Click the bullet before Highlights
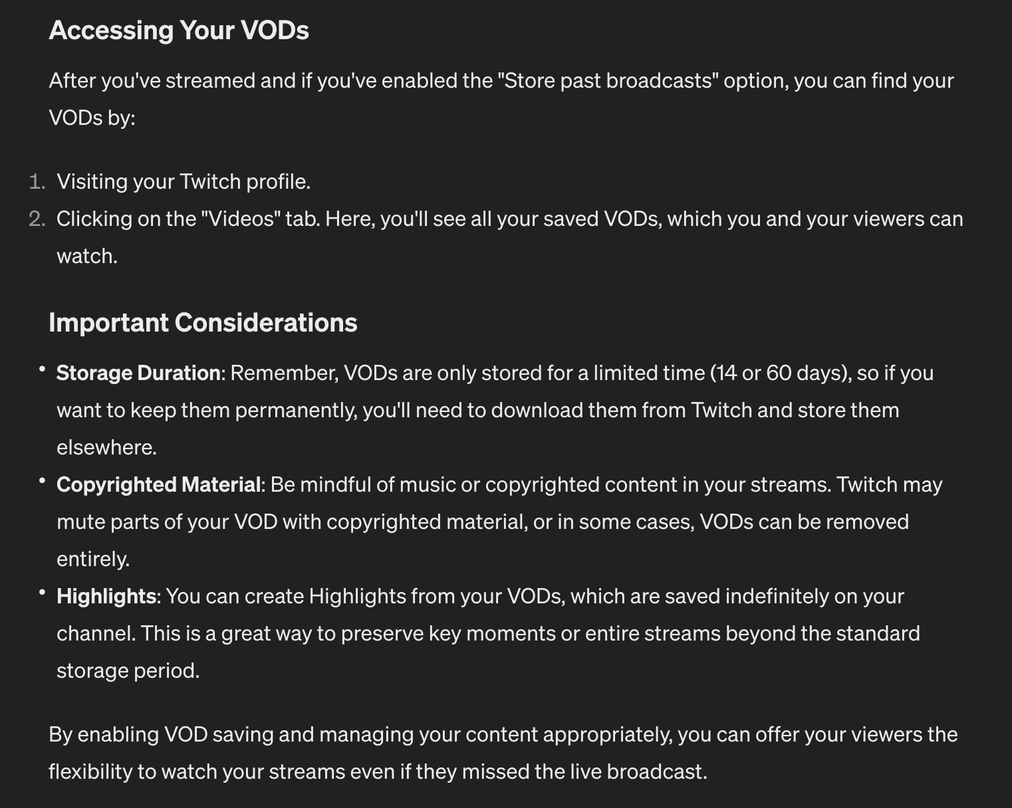This screenshot has height=808, width=1012. 43,591
